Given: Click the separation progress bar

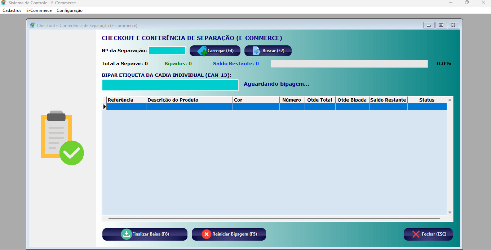Looking at the screenshot, I should pos(349,64).
